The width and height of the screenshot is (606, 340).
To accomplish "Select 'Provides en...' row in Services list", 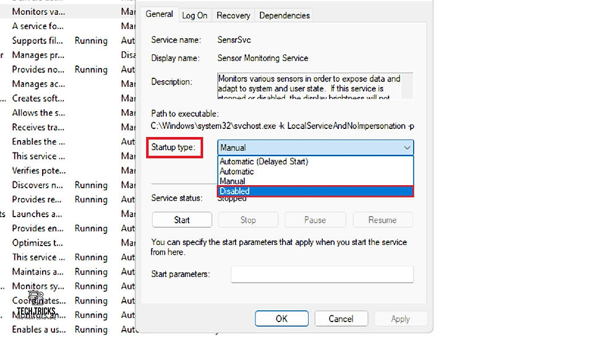I will [x=67, y=228].
